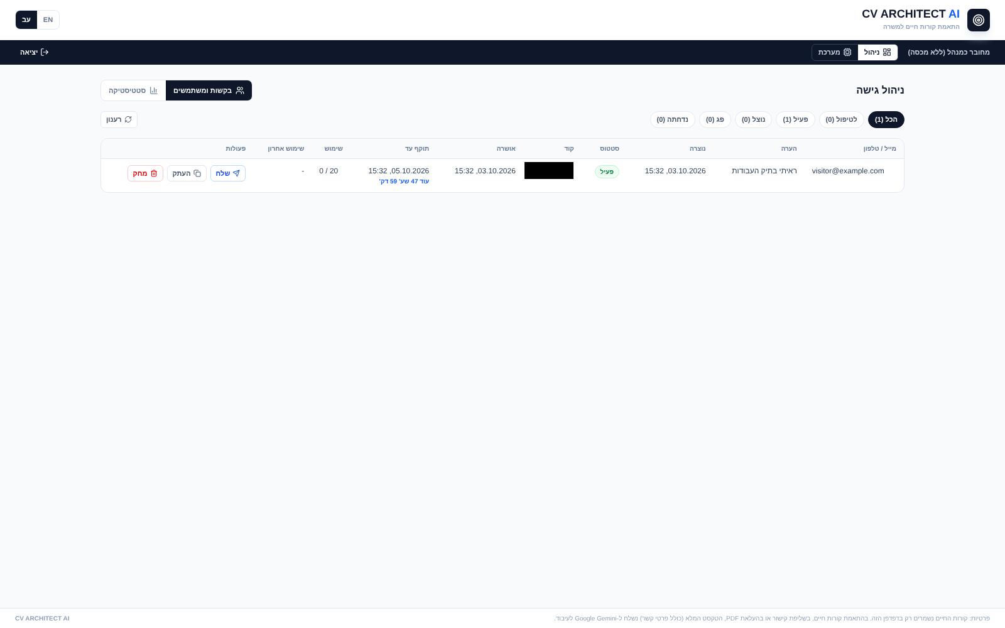Viewport: 1005px width, 628px height.
Task: Switch interface language to EN
Action: (48, 20)
